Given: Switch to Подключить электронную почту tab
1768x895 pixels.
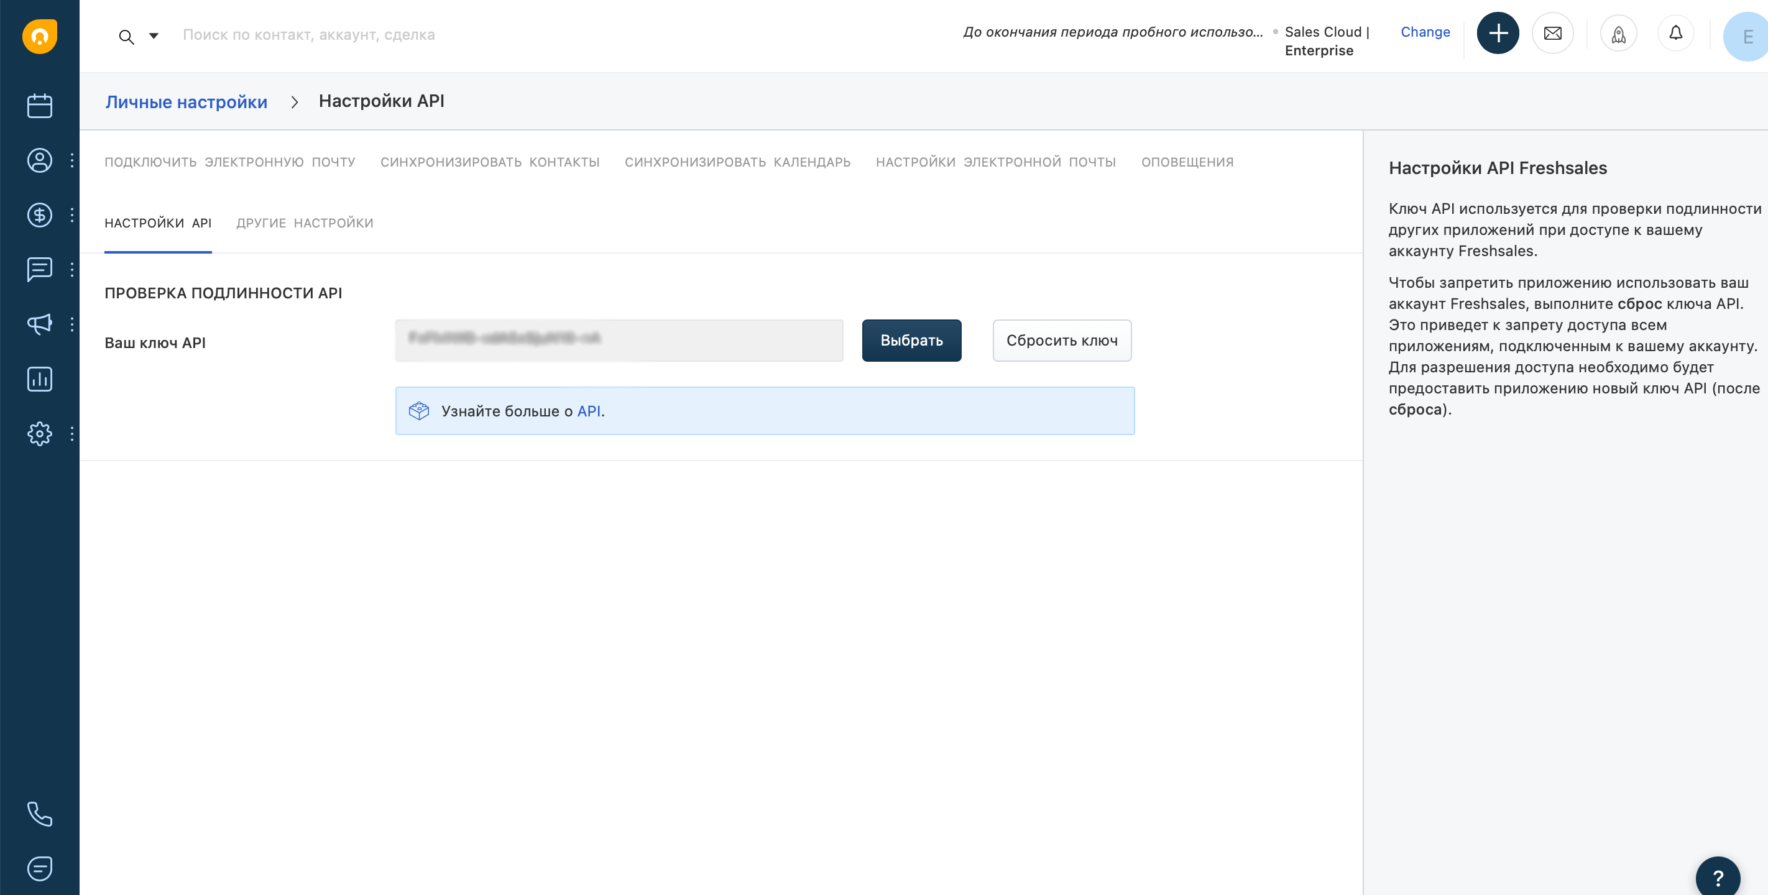Looking at the screenshot, I should coord(230,163).
